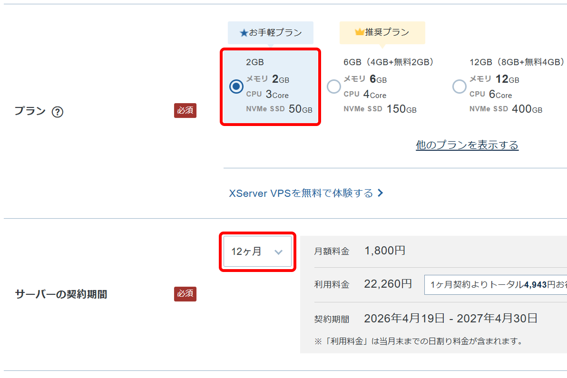Click the 6GB（4GB+無料2GB）plan title
The width and height of the screenshot is (567, 378).
(x=389, y=62)
